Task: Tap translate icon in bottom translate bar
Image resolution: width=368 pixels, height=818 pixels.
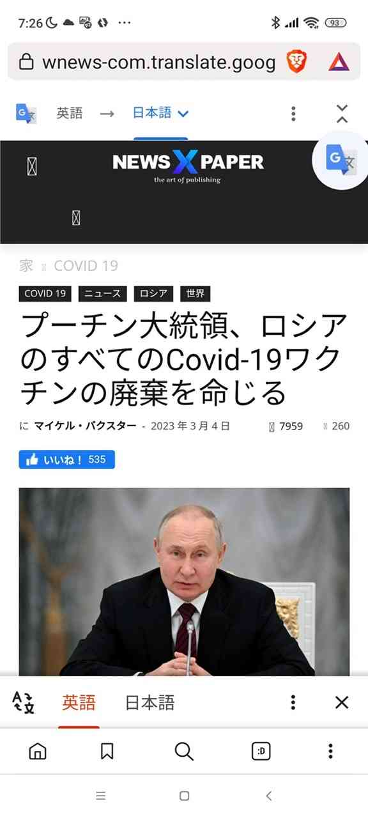Action: (x=24, y=703)
